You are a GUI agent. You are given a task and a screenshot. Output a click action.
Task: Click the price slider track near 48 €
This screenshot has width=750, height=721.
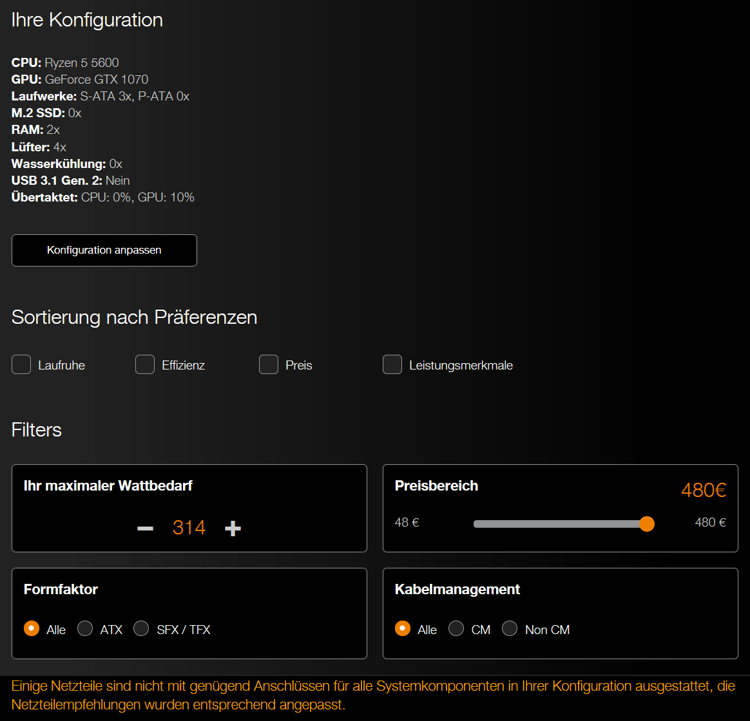[x=480, y=524]
